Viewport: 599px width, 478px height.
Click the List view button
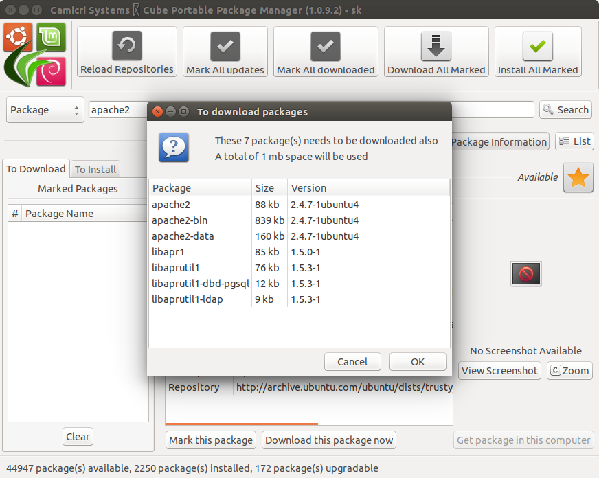574,141
